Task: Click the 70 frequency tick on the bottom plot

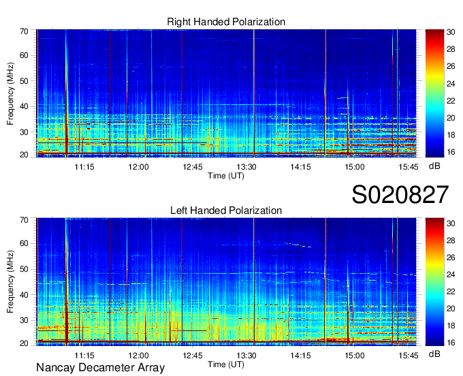Action: pyautogui.click(x=24, y=220)
